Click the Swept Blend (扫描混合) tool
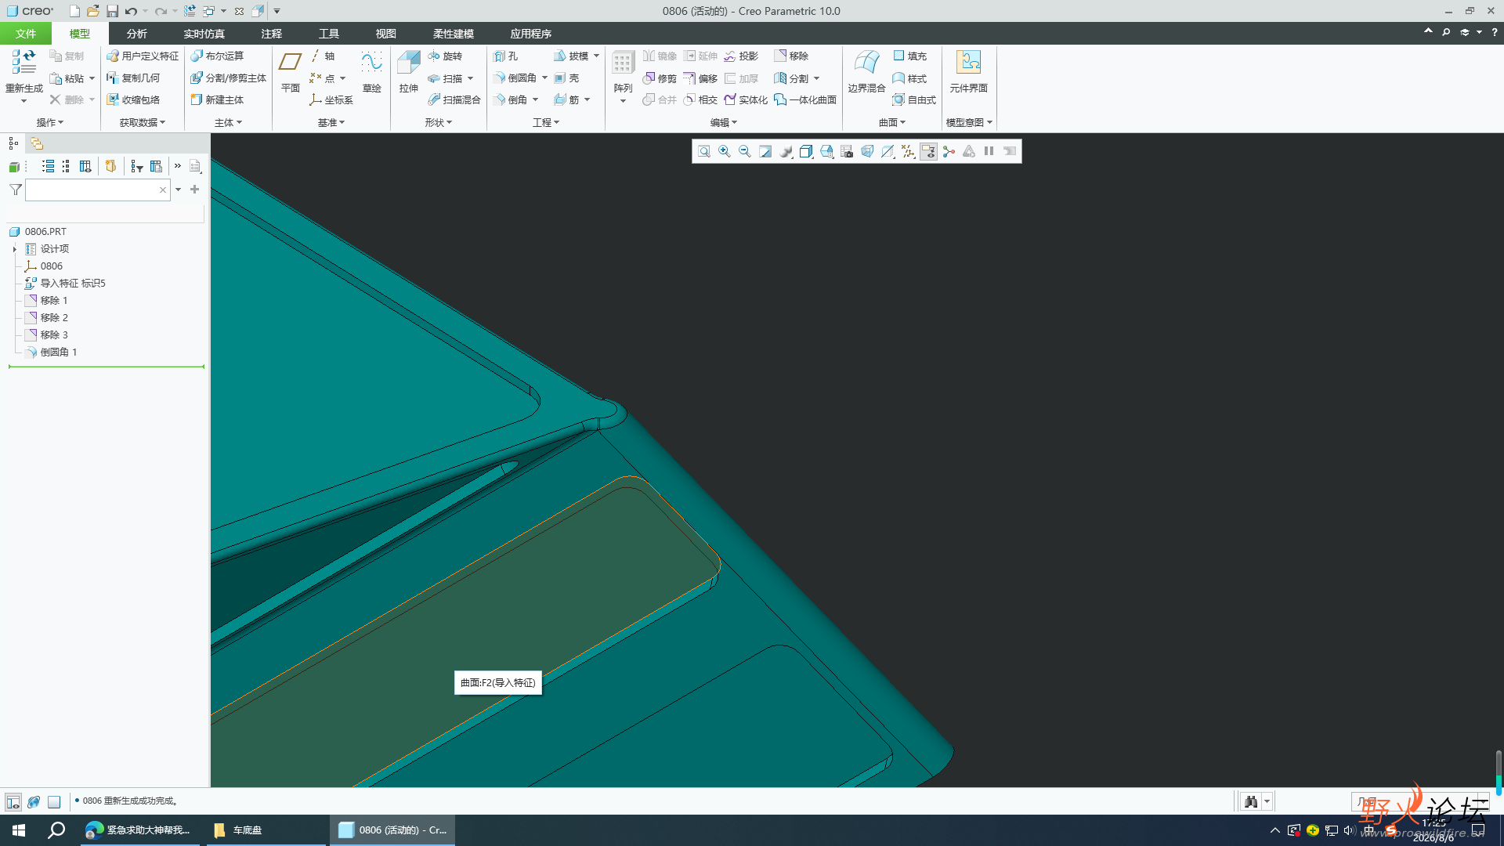 (x=454, y=100)
